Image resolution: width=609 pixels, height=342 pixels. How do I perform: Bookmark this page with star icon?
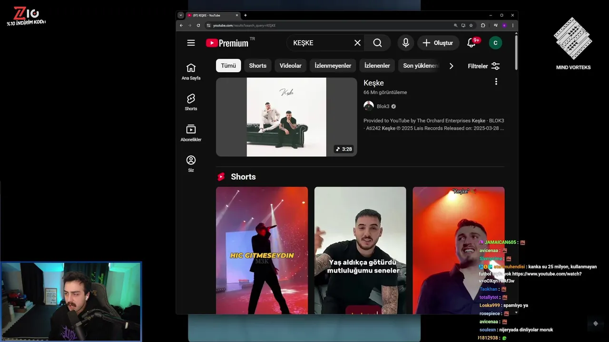point(471,25)
